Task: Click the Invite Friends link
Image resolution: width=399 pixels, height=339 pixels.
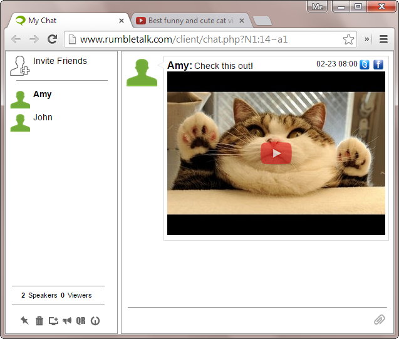Action: [60, 61]
